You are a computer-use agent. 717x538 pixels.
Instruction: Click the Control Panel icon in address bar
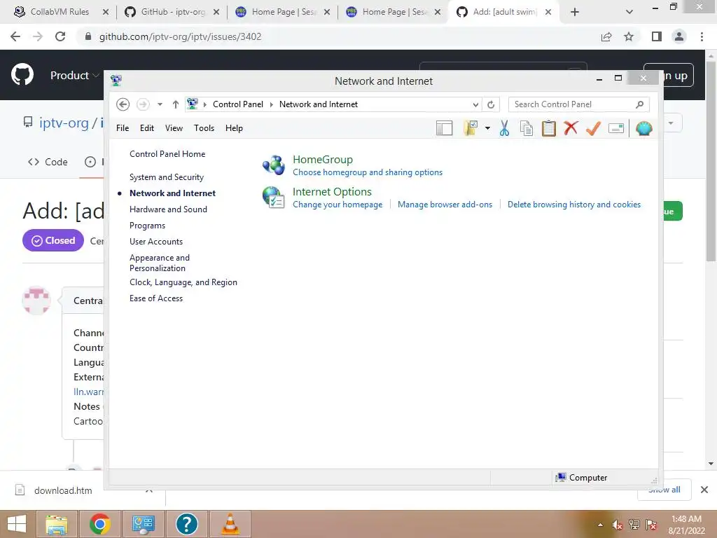pos(193,104)
